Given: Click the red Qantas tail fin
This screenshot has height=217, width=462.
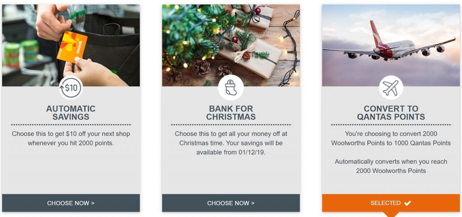Looking at the screenshot, I should [376, 34].
